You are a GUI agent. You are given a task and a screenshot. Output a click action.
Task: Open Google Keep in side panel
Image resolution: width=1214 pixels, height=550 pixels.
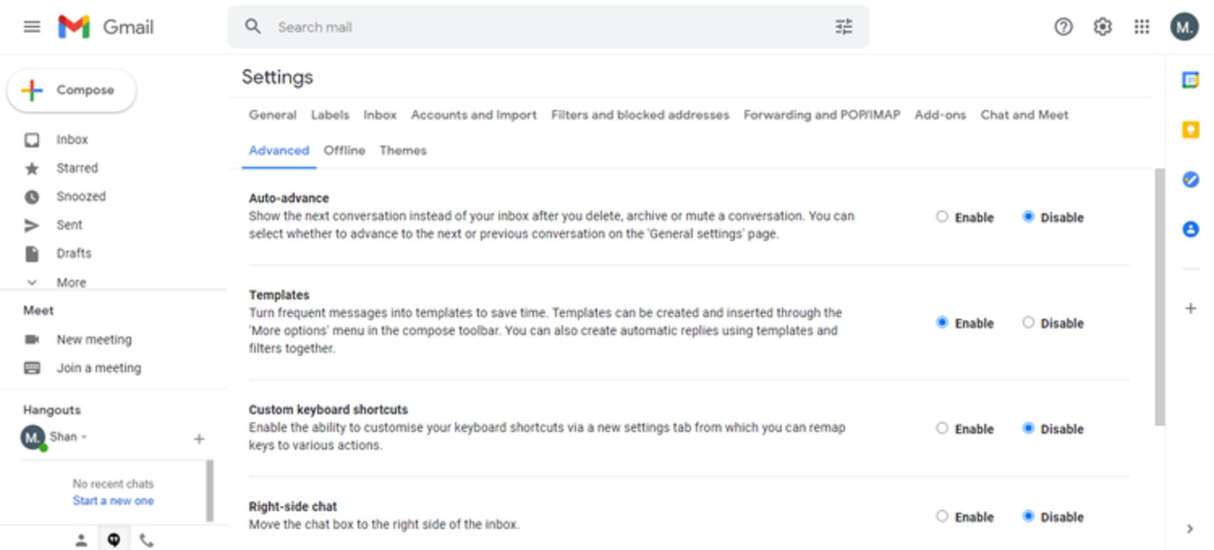click(x=1190, y=130)
